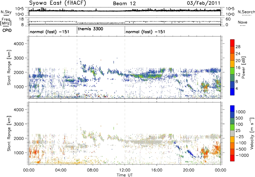Screen dimensions: 255x177
Task: Click the '18' frequency axis tick
Action: pyautogui.click(x=21, y=19)
